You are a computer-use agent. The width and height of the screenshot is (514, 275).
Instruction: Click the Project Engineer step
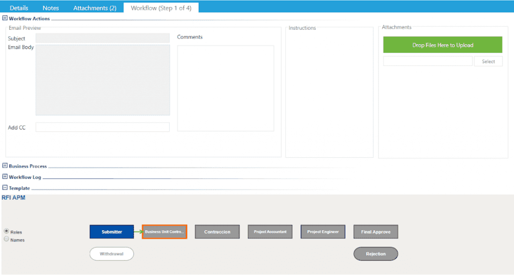pos(323,232)
